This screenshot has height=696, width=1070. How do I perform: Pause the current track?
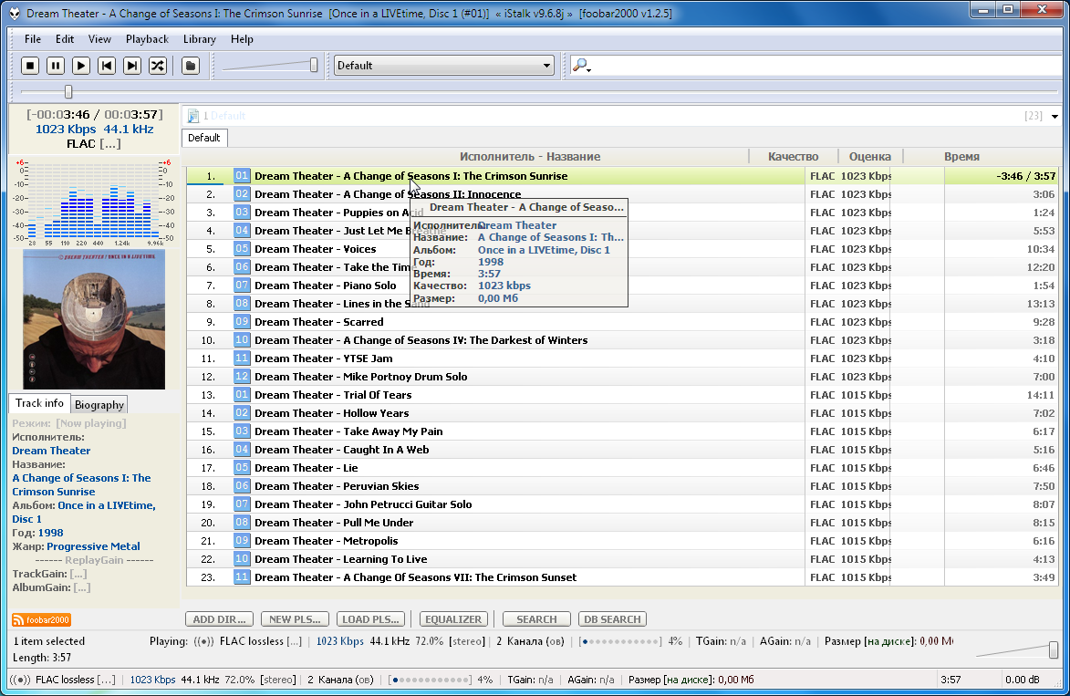56,66
